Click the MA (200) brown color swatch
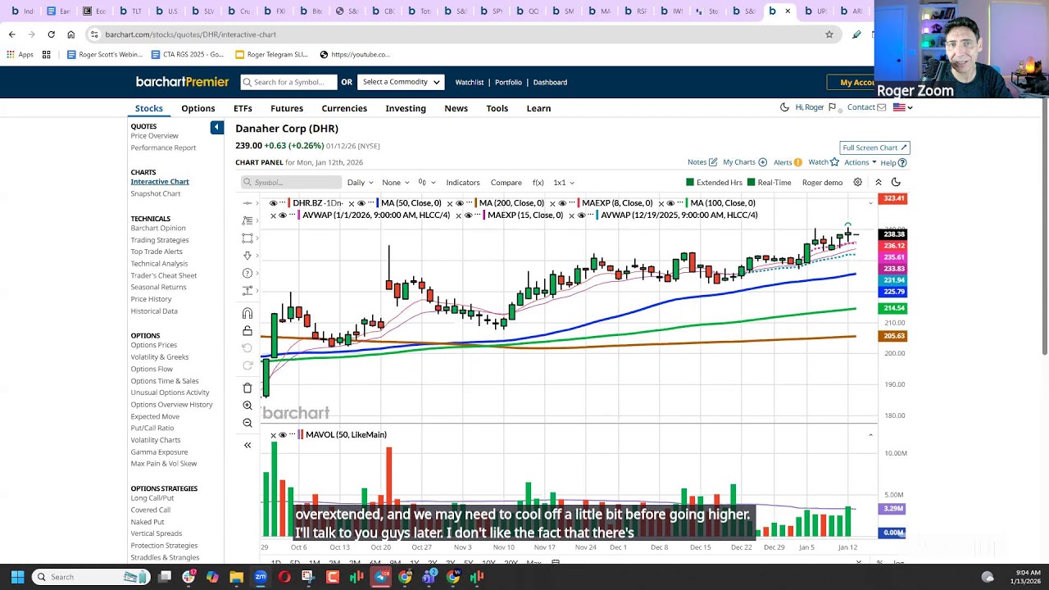This screenshot has width=1049, height=590. coord(475,203)
